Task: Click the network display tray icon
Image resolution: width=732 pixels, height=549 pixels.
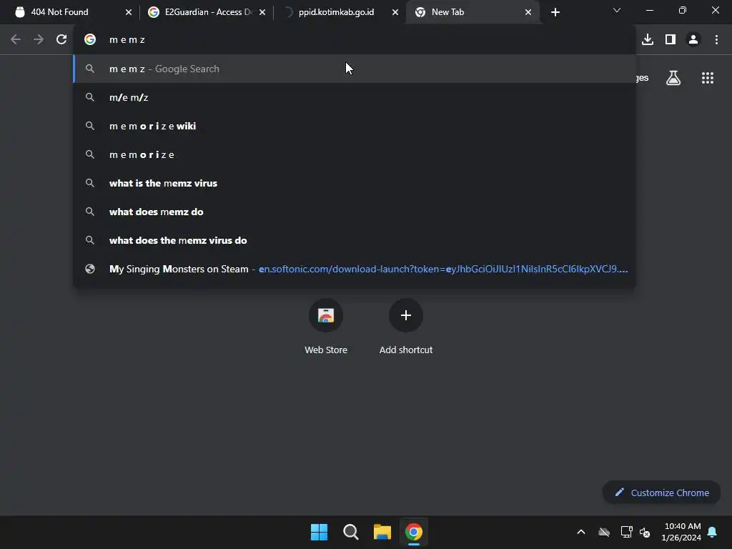Action: (626, 532)
